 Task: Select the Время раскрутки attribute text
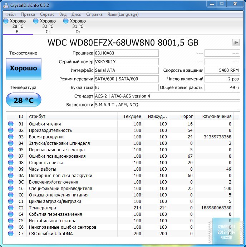pos(46,137)
